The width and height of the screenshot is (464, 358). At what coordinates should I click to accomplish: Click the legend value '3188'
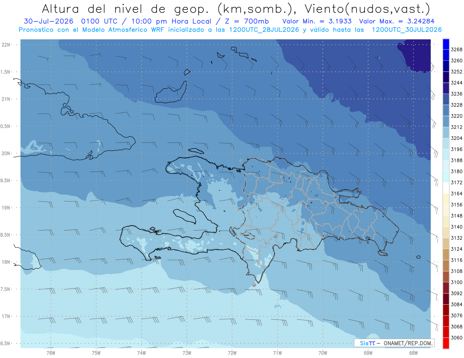pos(457,160)
